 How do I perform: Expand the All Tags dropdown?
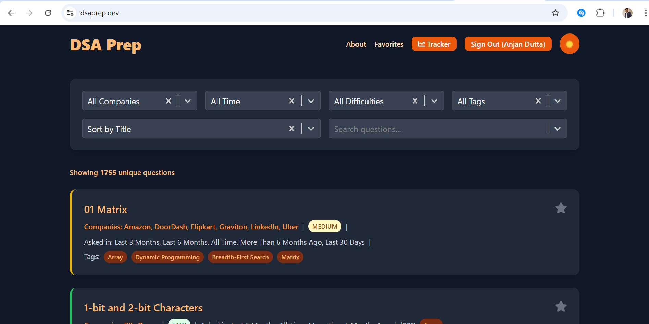[557, 100]
